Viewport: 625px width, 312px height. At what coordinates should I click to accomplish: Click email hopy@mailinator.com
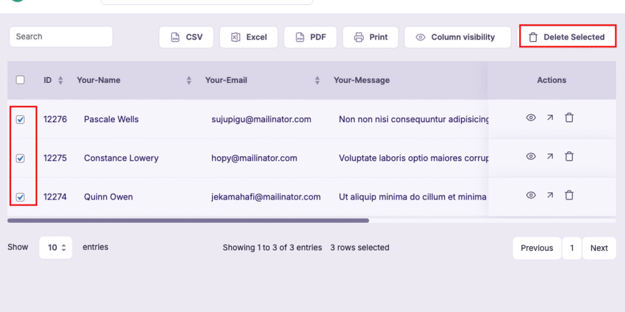[x=255, y=158]
